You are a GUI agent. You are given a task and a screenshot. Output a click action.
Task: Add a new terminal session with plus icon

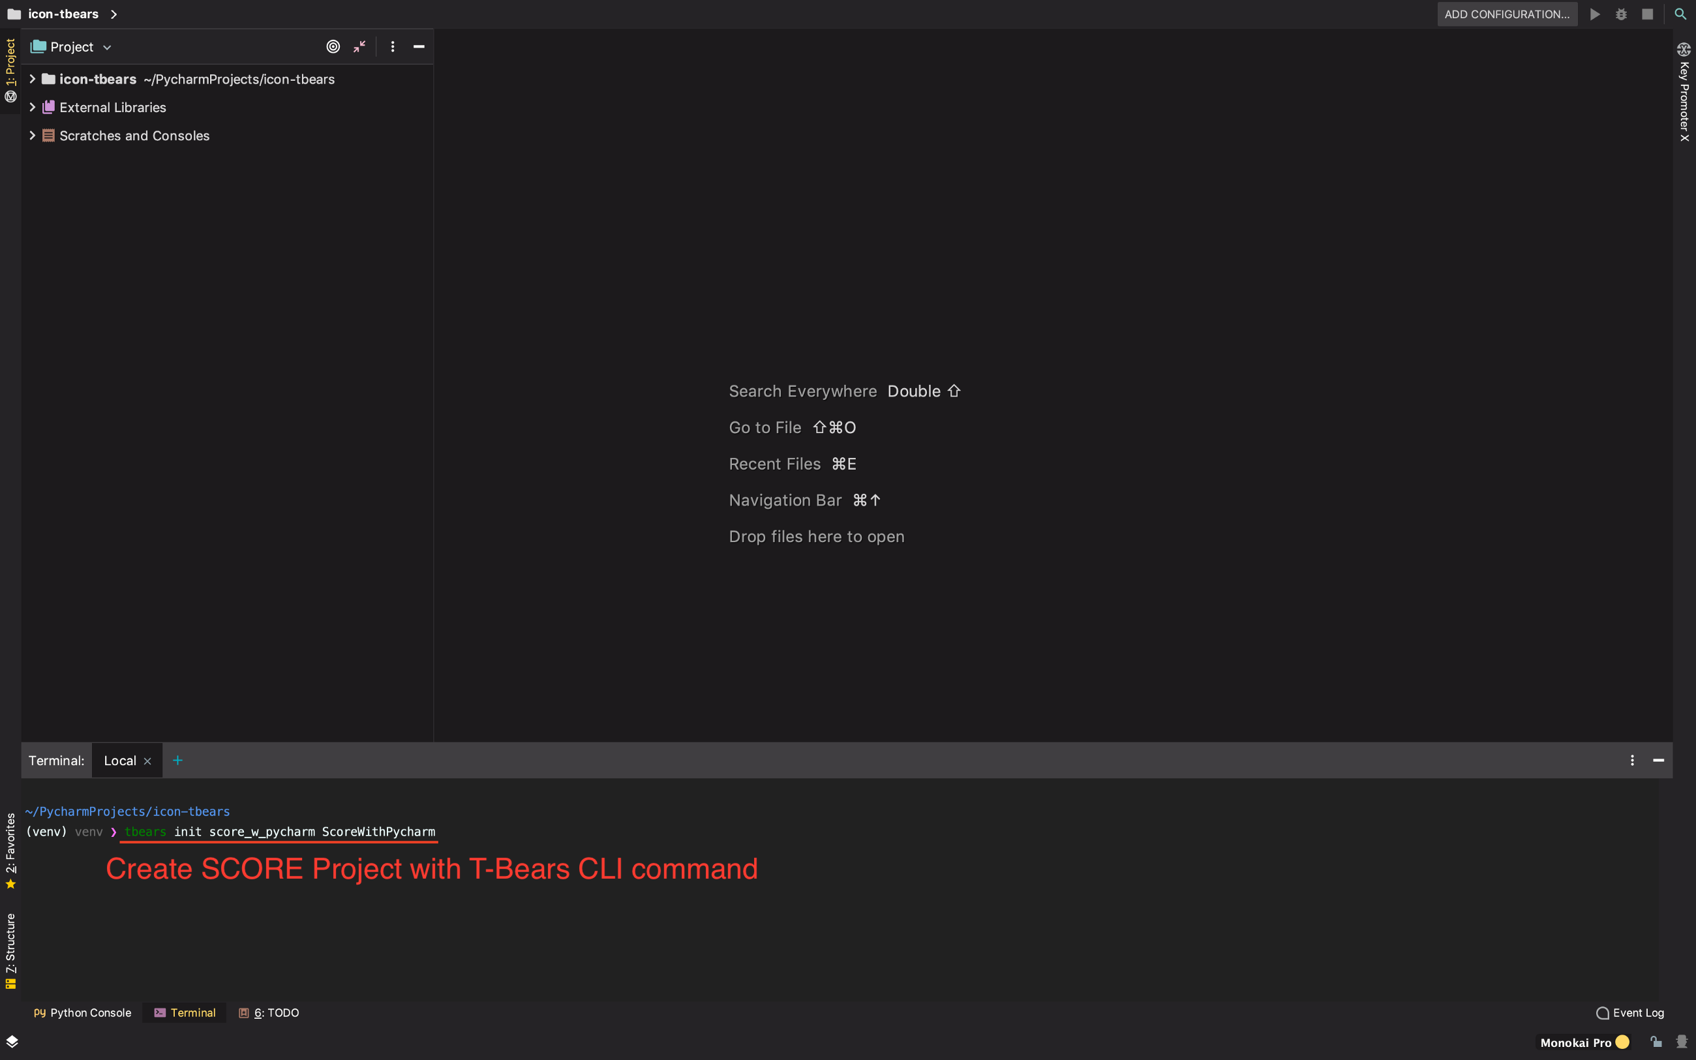click(177, 761)
